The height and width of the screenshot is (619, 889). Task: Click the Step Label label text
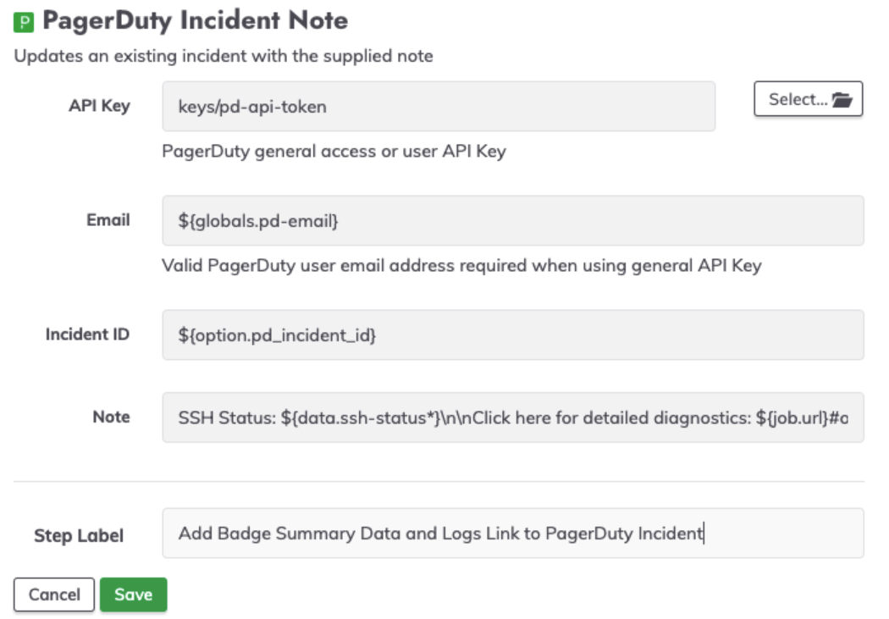tap(79, 536)
